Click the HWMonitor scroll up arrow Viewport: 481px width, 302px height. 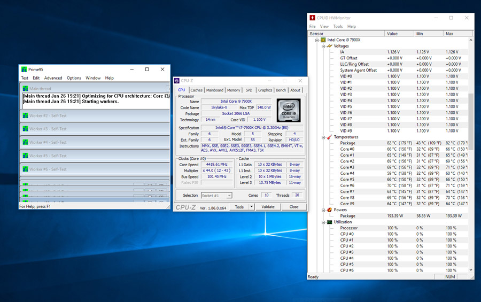[471, 40]
